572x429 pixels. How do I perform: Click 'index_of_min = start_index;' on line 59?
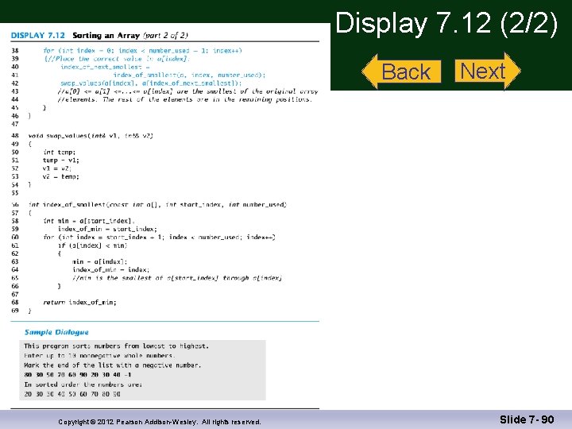[x=107, y=229]
